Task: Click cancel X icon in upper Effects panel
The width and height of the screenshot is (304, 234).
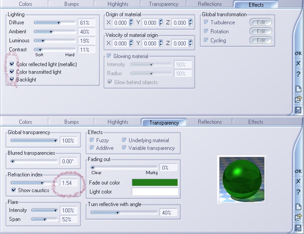Action: [298, 63]
